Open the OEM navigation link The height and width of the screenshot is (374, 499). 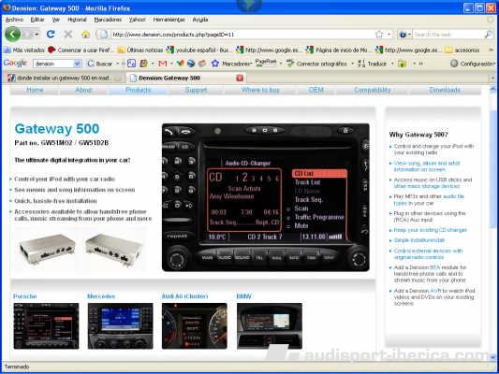pos(316,90)
